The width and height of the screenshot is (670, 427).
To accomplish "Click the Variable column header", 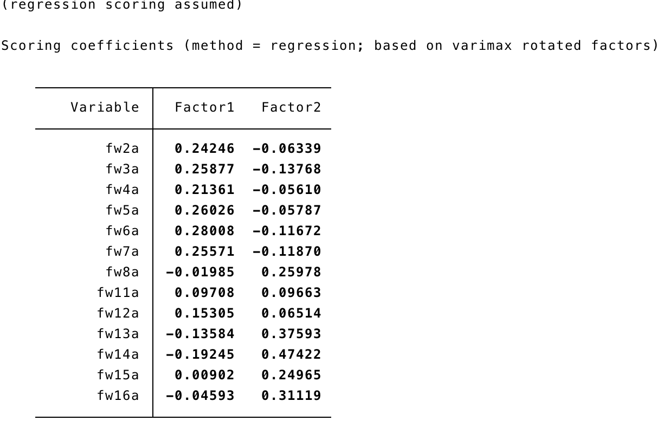I will coord(105,107).
